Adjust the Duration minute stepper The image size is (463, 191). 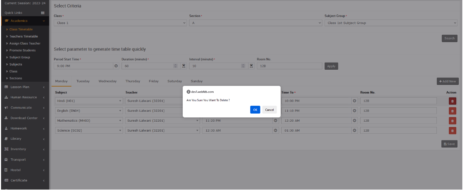coord(176,66)
